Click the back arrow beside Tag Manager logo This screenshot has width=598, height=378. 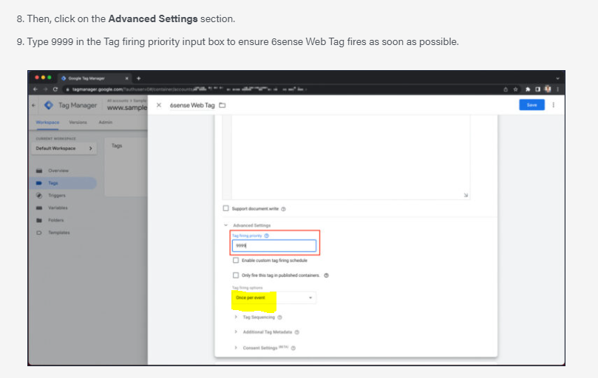click(x=33, y=105)
